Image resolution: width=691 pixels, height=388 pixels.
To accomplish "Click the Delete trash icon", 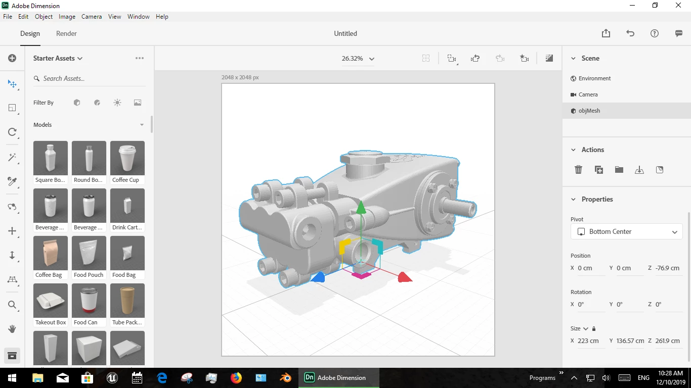I will [579, 170].
